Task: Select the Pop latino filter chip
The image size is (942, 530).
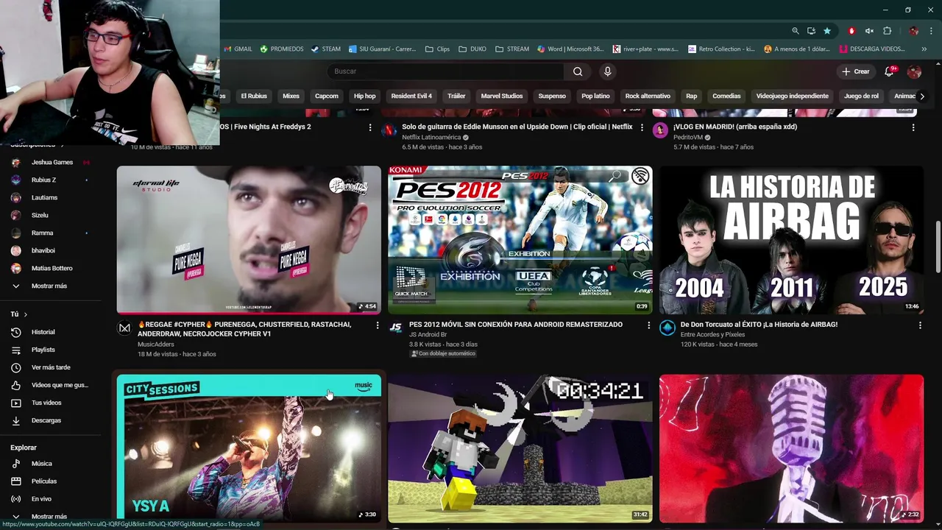Action: click(x=595, y=96)
